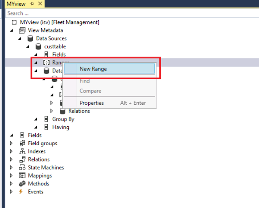Click the disabled Compare menu entry
This screenshot has width=259, height=208.
click(109, 91)
